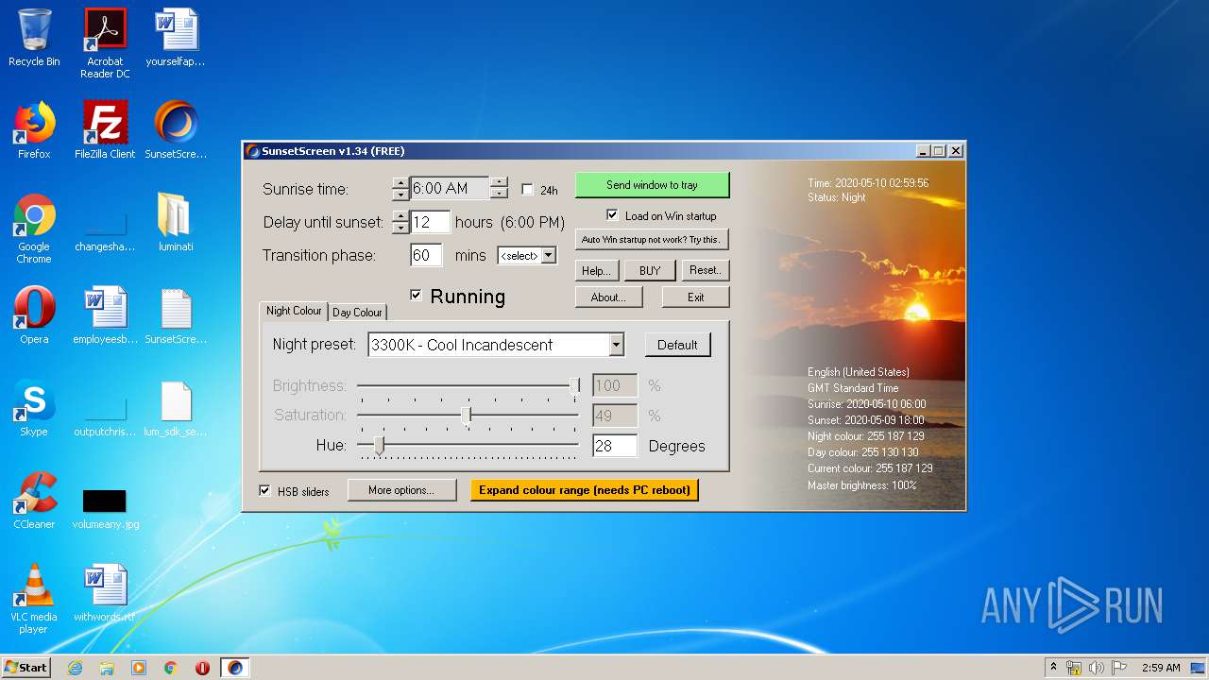Click the SunsetScreen taskbar button
Screen dimensions: 1209x680
[235, 668]
